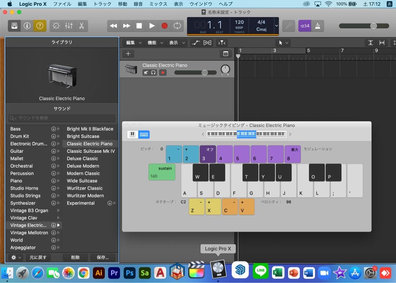Viewport: 396px width, 283px height.
Task: Click the Quick Help question mark button
Action: tap(40, 26)
